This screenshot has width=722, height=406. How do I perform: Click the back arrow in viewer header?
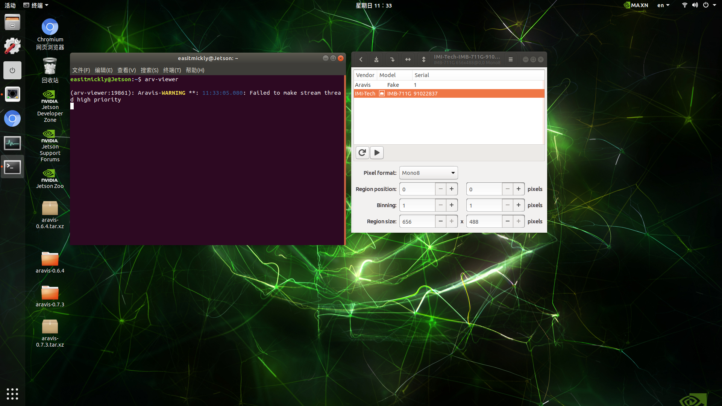pos(361,59)
